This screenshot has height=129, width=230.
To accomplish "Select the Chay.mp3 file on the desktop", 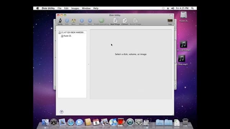I will (182, 60).
